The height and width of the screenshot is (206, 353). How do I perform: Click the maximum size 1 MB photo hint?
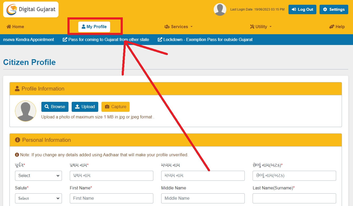tap(98, 117)
